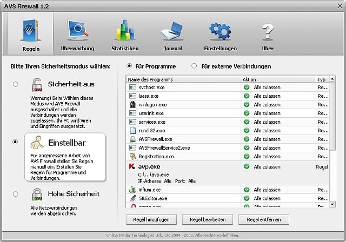Select the winlogon.exe row name
The image size is (346, 242).
152,105
